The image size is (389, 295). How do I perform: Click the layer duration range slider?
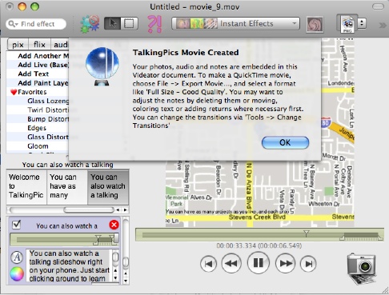64,240
